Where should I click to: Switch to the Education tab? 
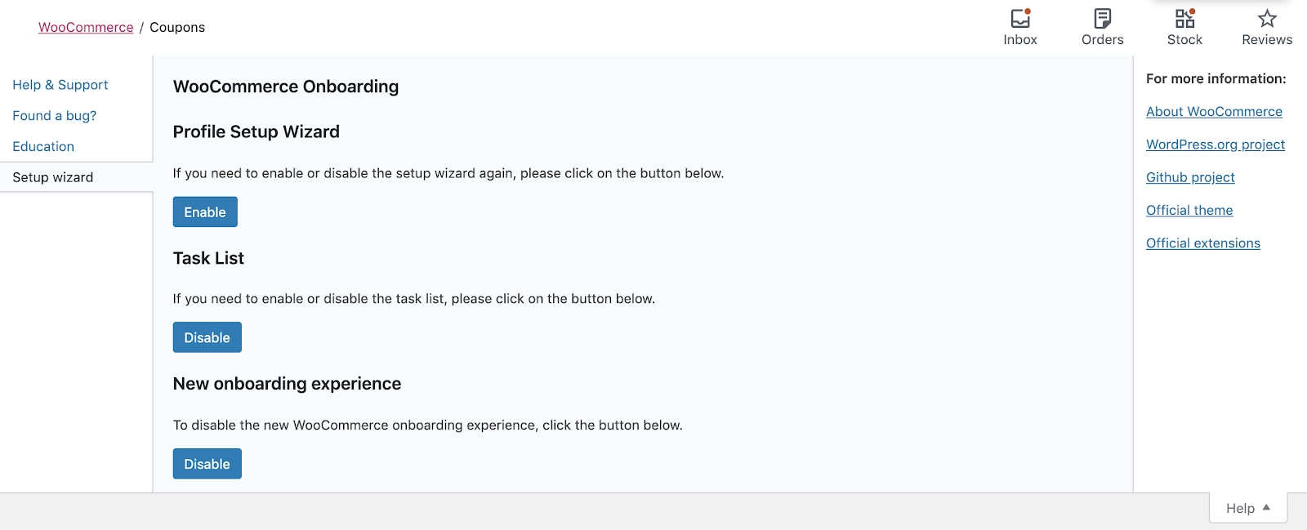43,147
